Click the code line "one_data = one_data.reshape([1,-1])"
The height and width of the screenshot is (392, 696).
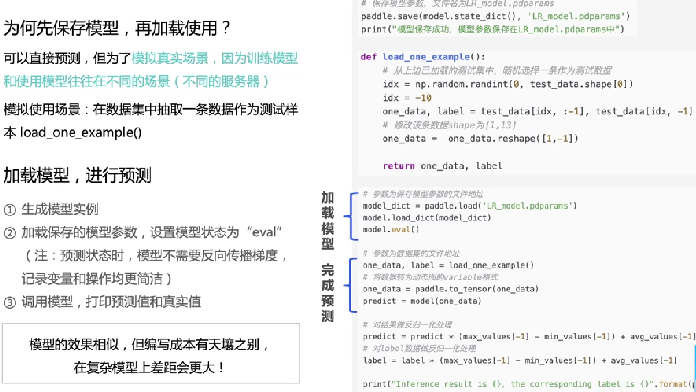coord(481,139)
